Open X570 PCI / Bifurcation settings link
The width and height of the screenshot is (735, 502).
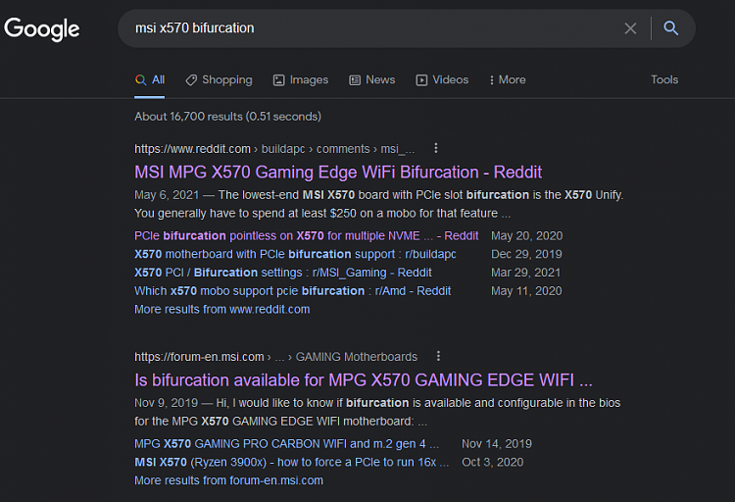coord(283,273)
